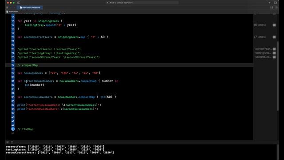
Task: Click the mapFunc01 breadcrumb in jump bar
Action: tap(12, 12)
